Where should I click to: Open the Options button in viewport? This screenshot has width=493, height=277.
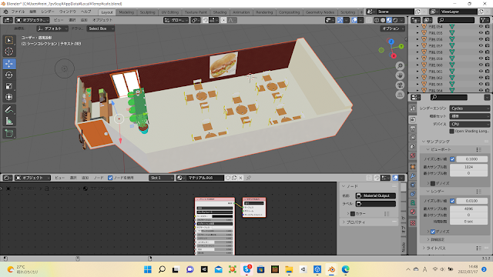[x=392, y=28]
